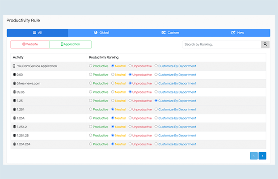Set 0.00 ranking to Neutral
The image size is (278, 179).
(x=113, y=75)
